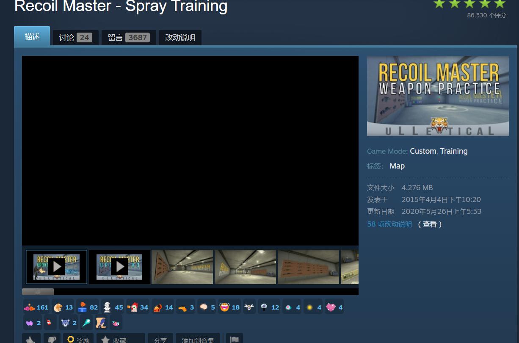This screenshot has height=343, width=519.
Task: Select the third screenshot thumbnail in the strip
Action: pos(182,267)
